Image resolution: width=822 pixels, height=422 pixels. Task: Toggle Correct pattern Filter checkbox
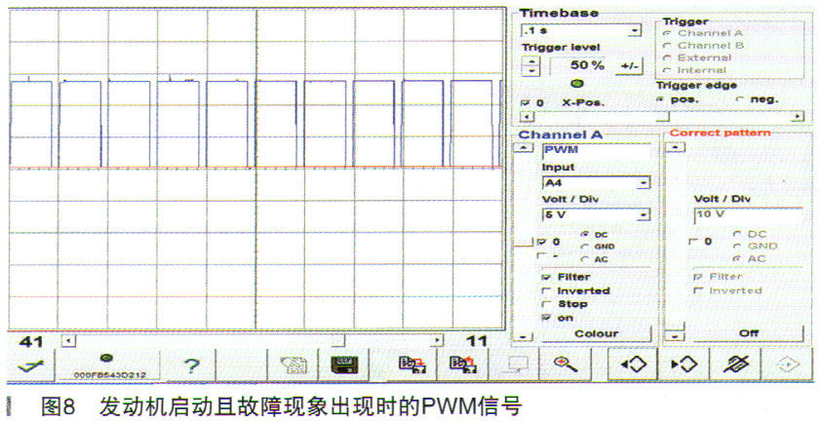[x=698, y=278]
